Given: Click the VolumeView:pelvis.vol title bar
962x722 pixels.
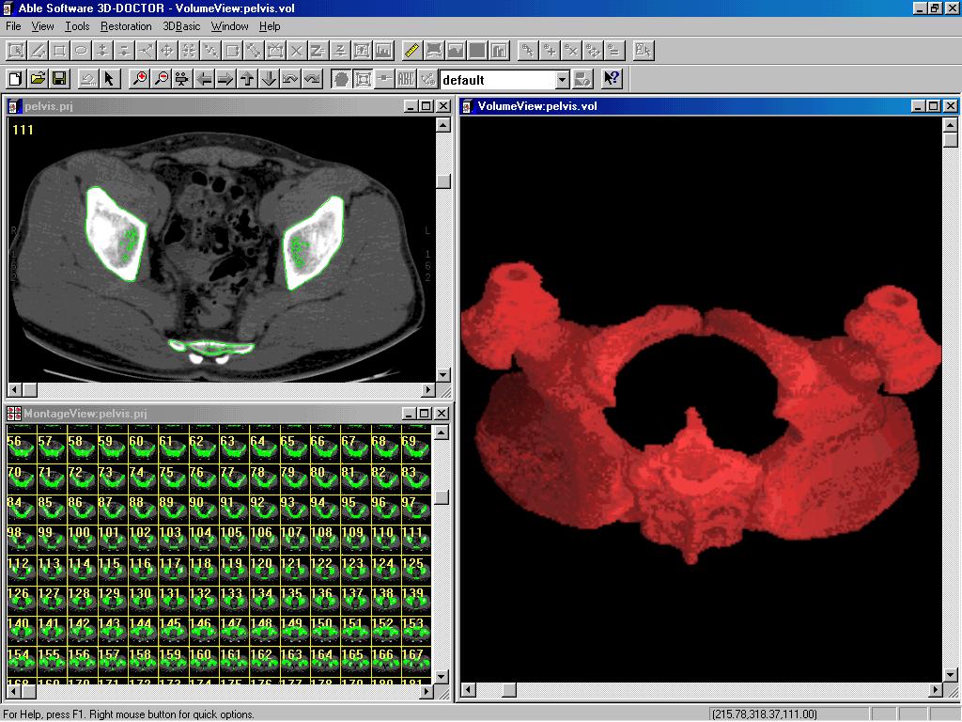Looking at the screenshot, I should tap(708, 106).
